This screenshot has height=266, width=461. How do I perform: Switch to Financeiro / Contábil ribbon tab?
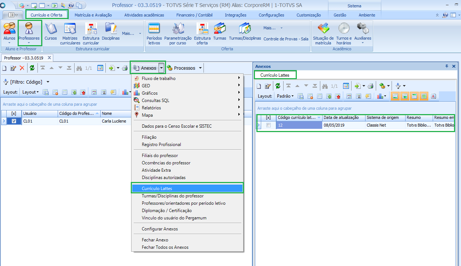coord(194,15)
